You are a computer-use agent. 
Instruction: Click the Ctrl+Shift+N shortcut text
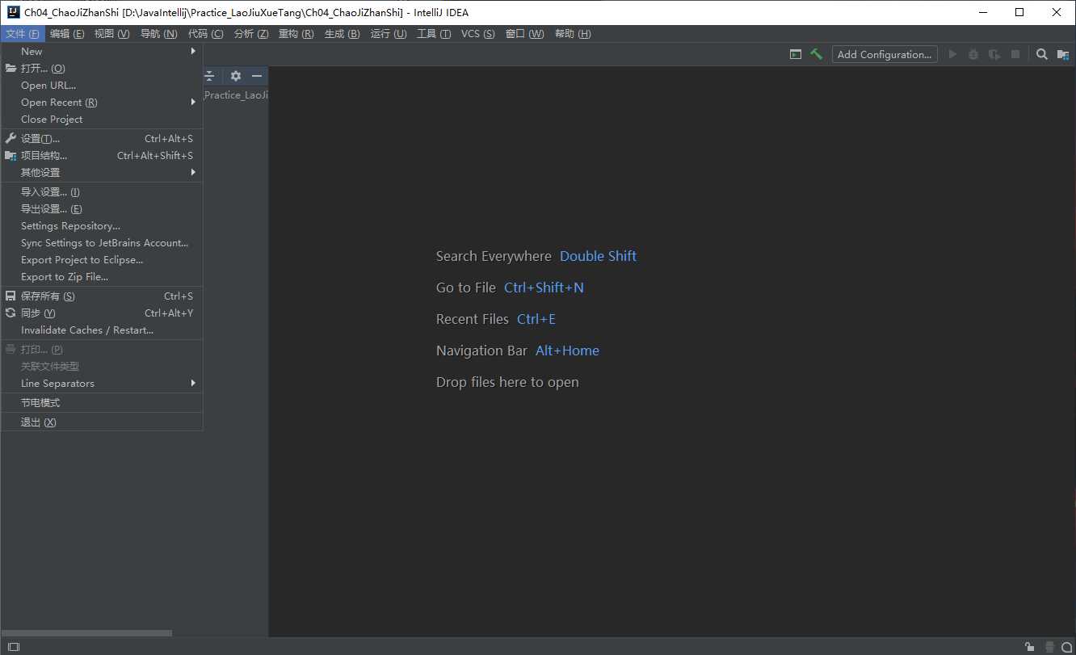point(544,288)
